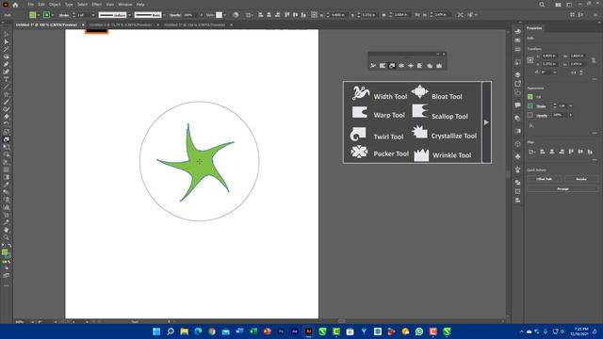Open File Explorer from taskbar
Viewport: 603px width, 339px height.
coord(185,331)
